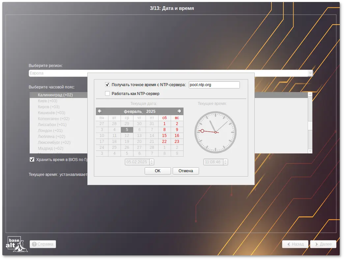
Task: Click the BaseALT logo
Action: 17,244
